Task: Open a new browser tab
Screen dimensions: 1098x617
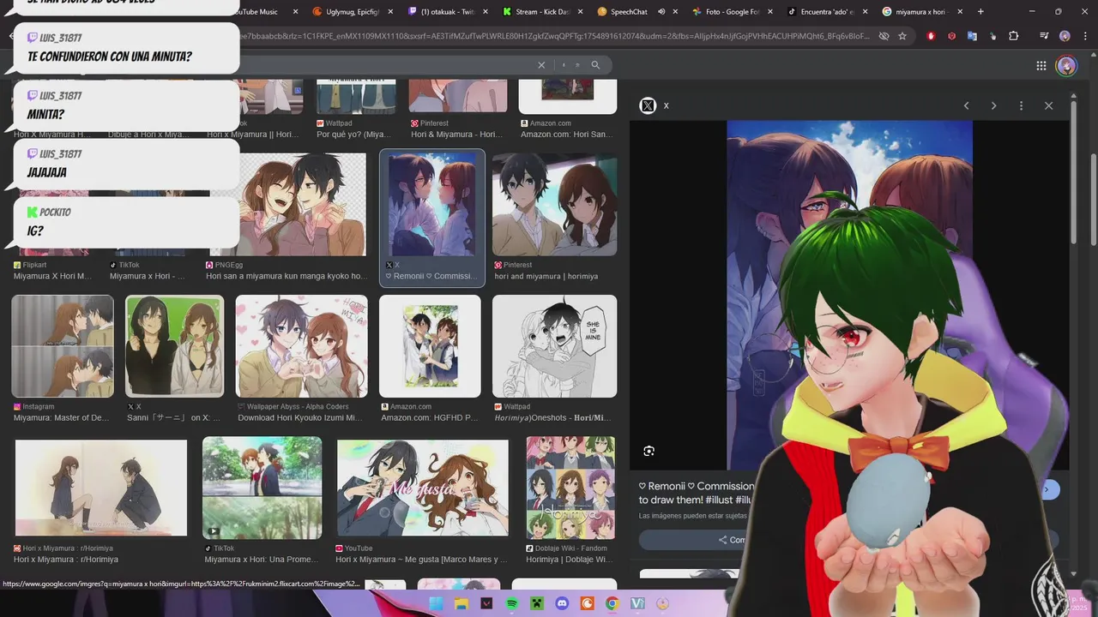Action: (x=980, y=12)
